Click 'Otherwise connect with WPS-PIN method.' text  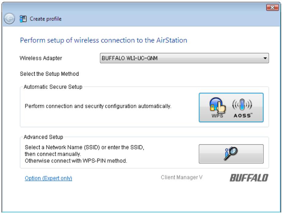tap(76, 161)
